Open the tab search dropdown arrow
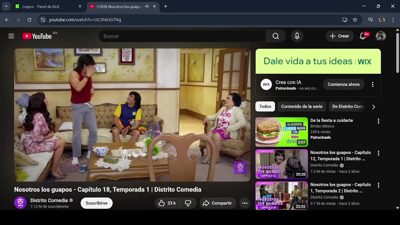The width and height of the screenshot is (400, 225). coord(6,6)
